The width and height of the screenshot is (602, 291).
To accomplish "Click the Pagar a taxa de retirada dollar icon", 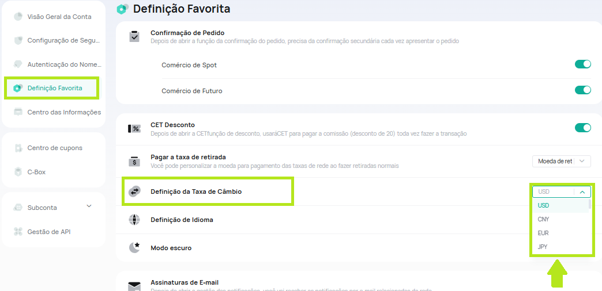I will click(x=134, y=161).
